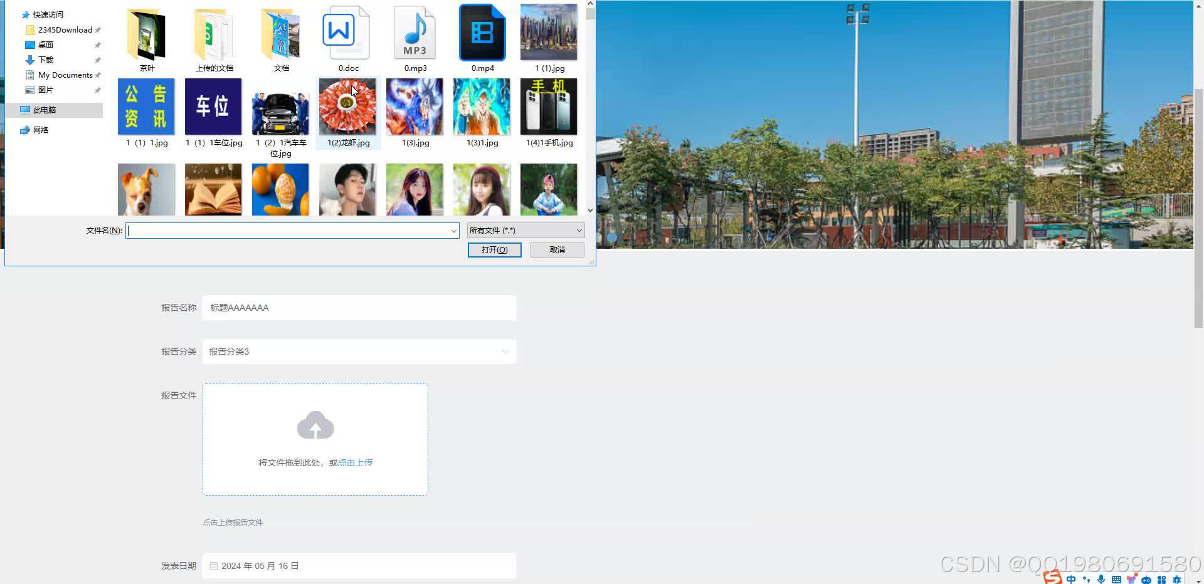Click the file list scroll up arrow
The width and height of the screenshot is (1204, 584).
(x=590, y=4)
